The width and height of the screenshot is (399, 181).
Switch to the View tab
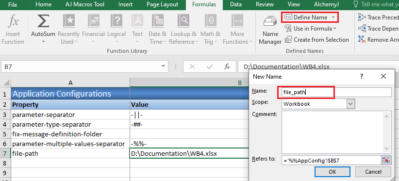point(294,4)
